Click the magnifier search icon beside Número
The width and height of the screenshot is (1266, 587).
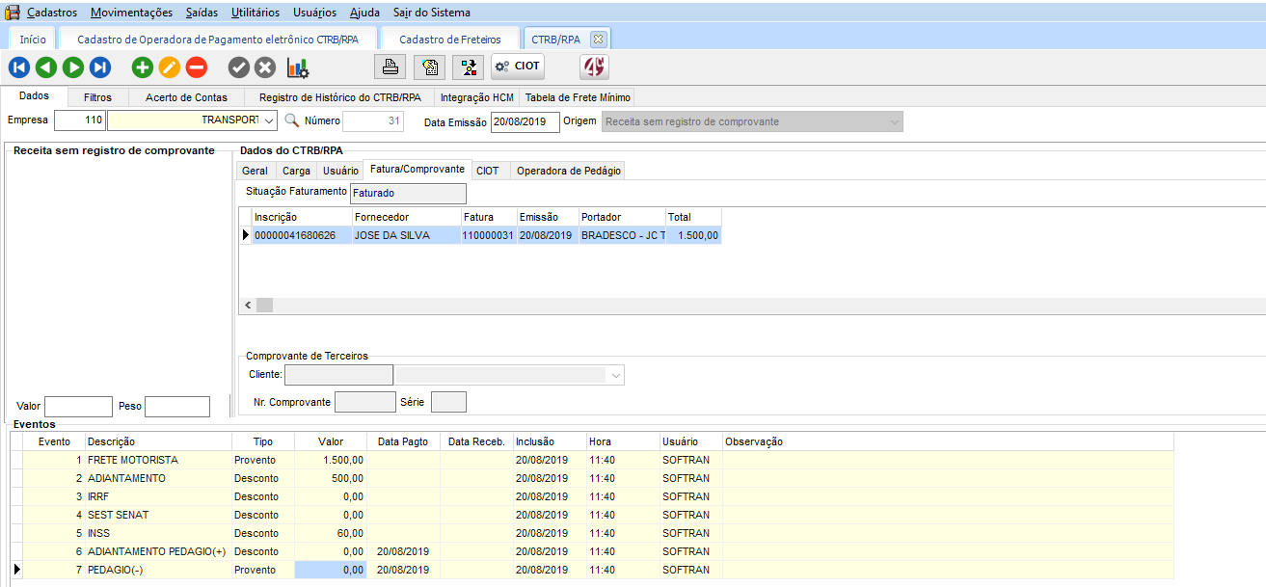tap(291, 121)
